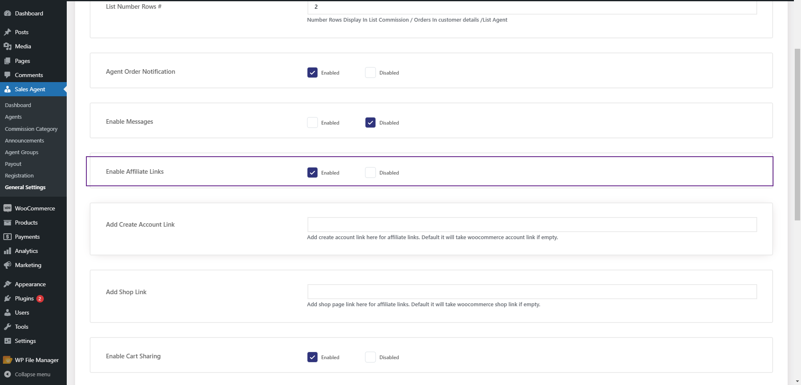801x385 pixels.
Task: Click the Payments sidebar icon
Action: click(x=7, y=236)
